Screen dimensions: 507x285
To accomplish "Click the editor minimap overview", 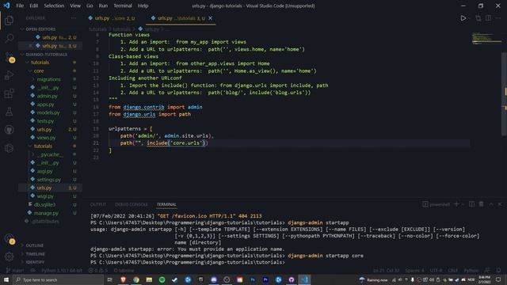I will (x=486, y=38).
